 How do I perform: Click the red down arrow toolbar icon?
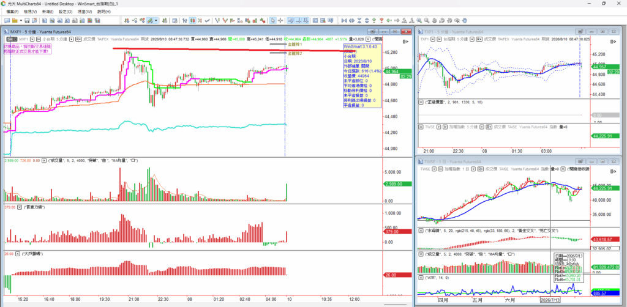381,20
